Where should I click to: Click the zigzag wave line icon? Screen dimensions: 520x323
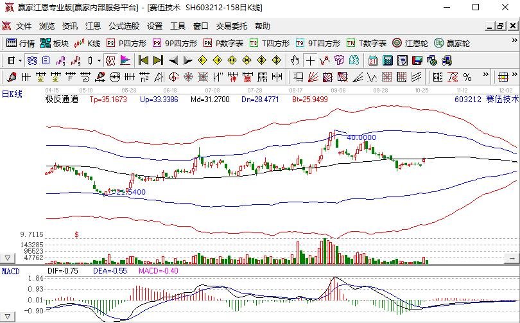point(372,77)
